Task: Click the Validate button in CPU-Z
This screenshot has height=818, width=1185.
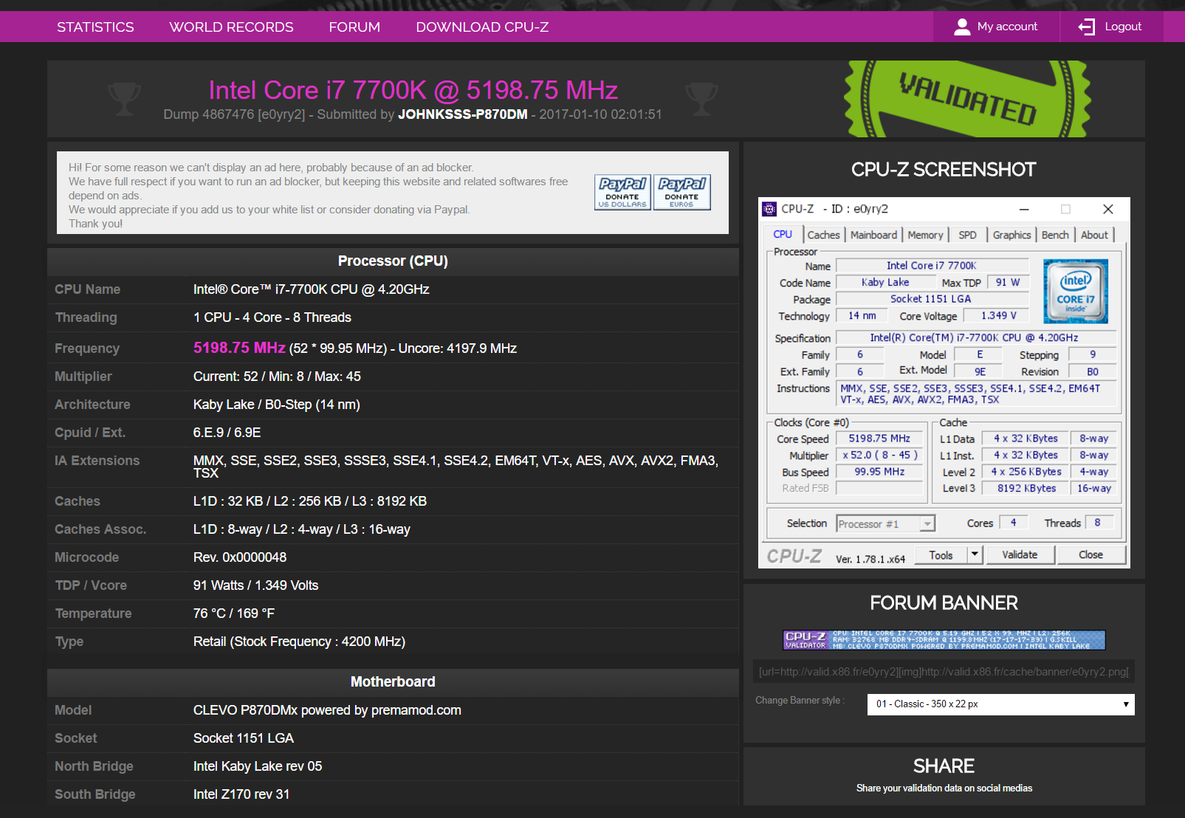Action: 1020,554
